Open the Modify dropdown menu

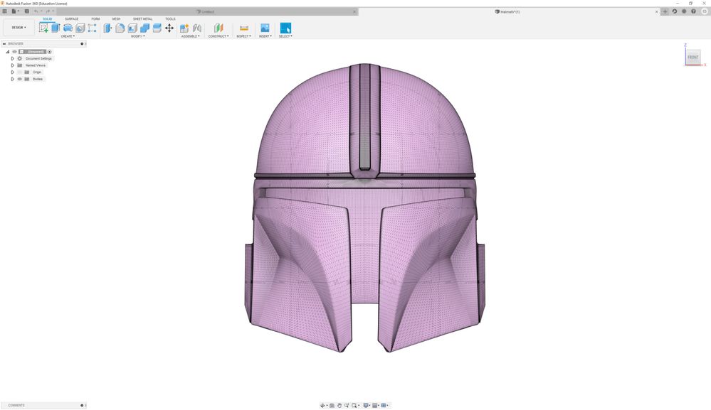click(x=138, y=36)
